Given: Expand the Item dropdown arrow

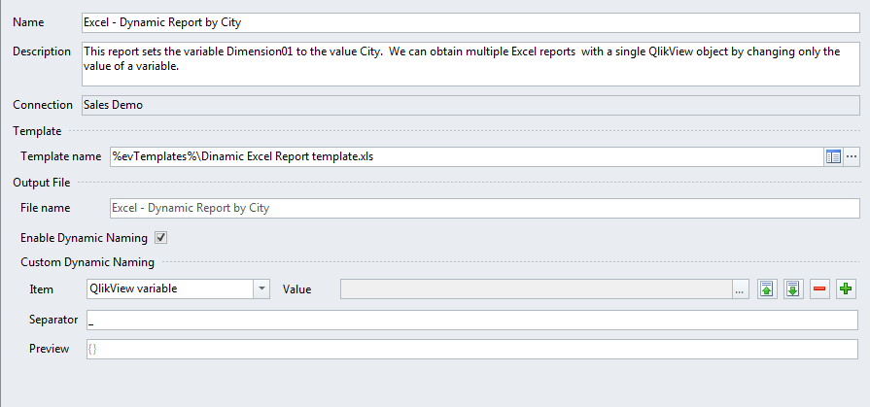Looking at the screenshot, I should (261, 288).
